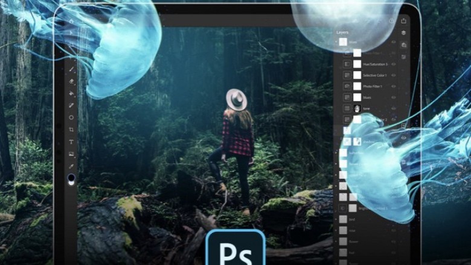Select the 'Selective Color 1' layer name
471x265 pixels.
pyautogui.click(x=374, y=75)
